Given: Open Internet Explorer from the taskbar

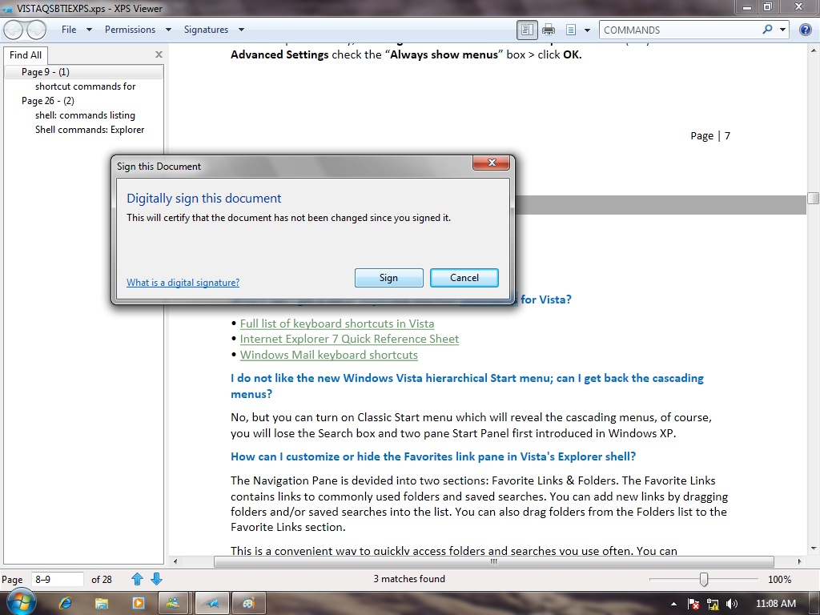Looking at the screenshot, I should tap(66, 603).
